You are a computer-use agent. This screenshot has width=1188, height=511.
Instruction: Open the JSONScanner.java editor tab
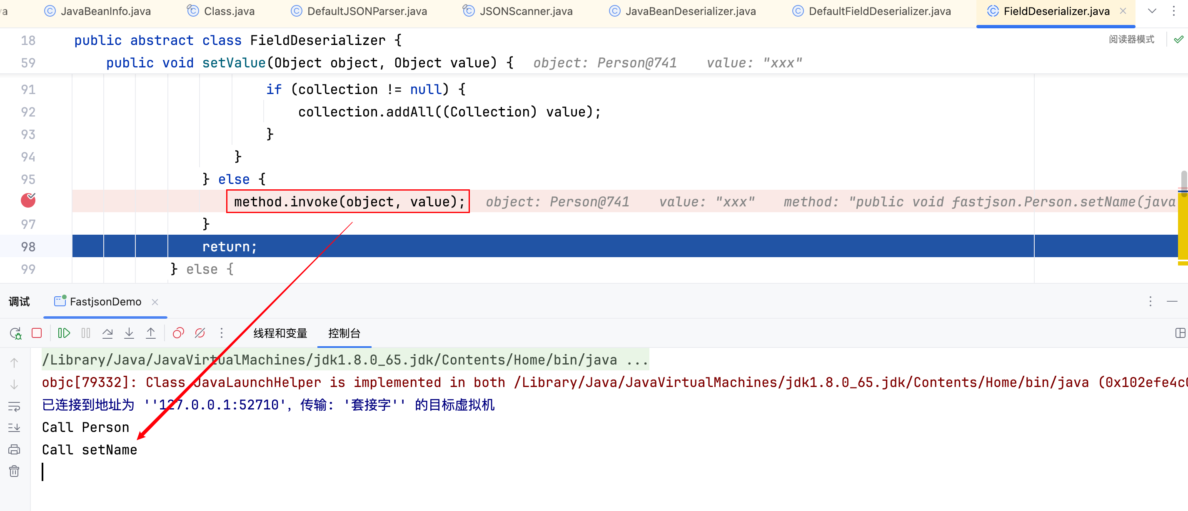pos(517,11)
